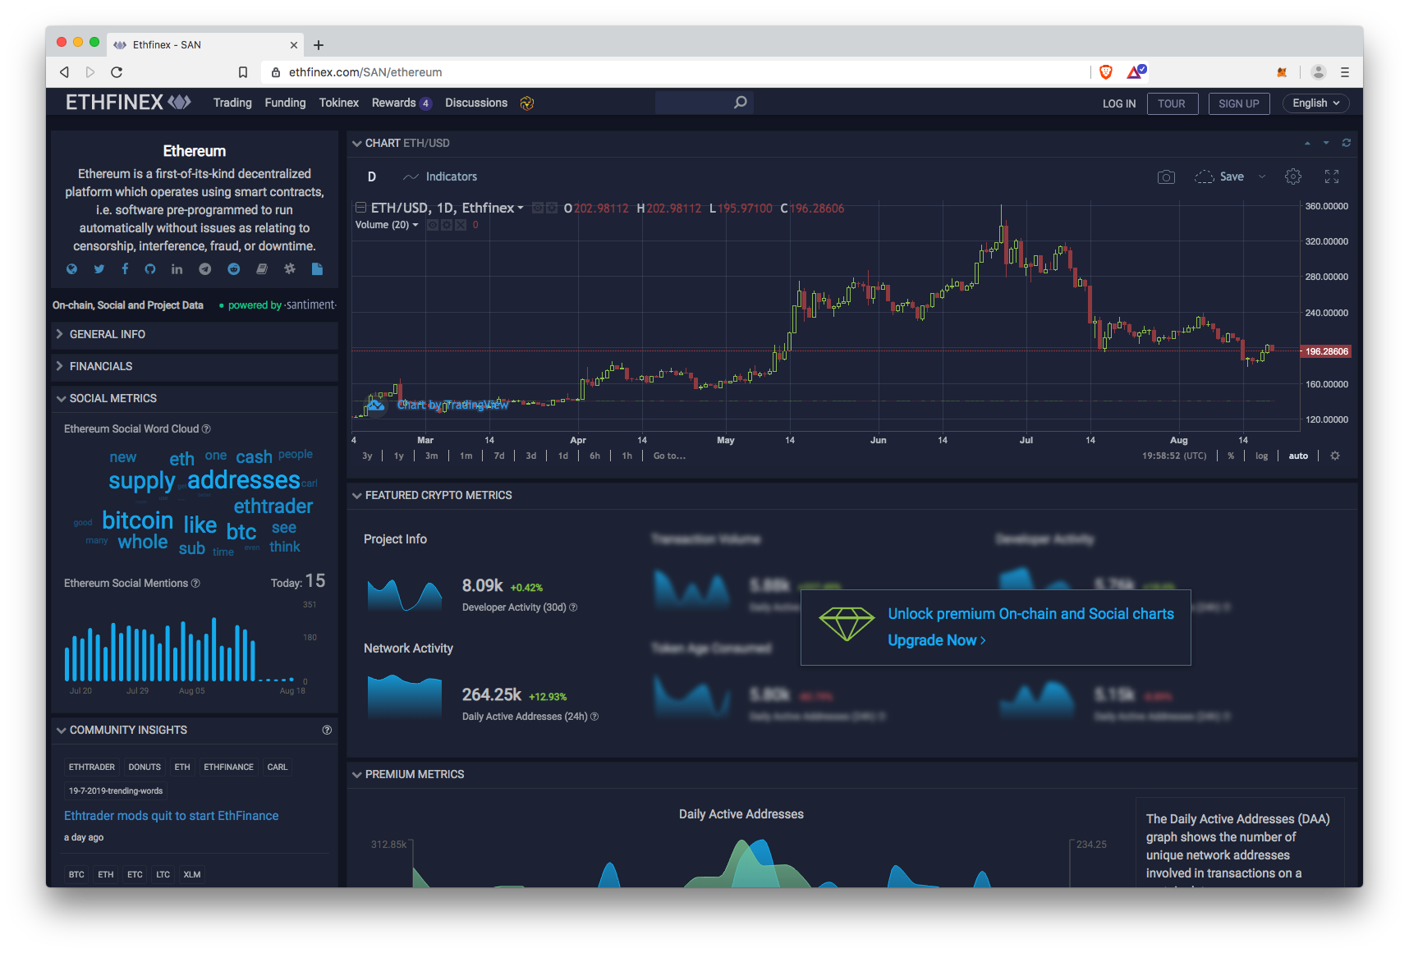Toggle log scale on chart

(x=1261, y=456)
